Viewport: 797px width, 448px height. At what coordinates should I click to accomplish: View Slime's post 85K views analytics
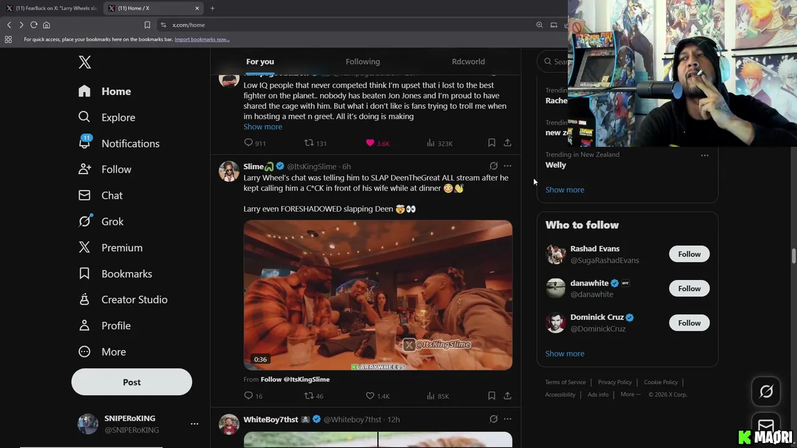click(x=438, y=396)
